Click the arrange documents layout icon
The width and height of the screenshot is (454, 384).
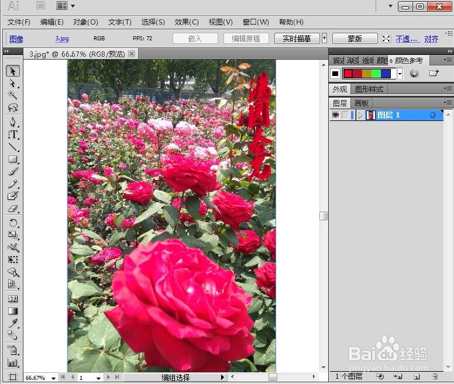62,5
